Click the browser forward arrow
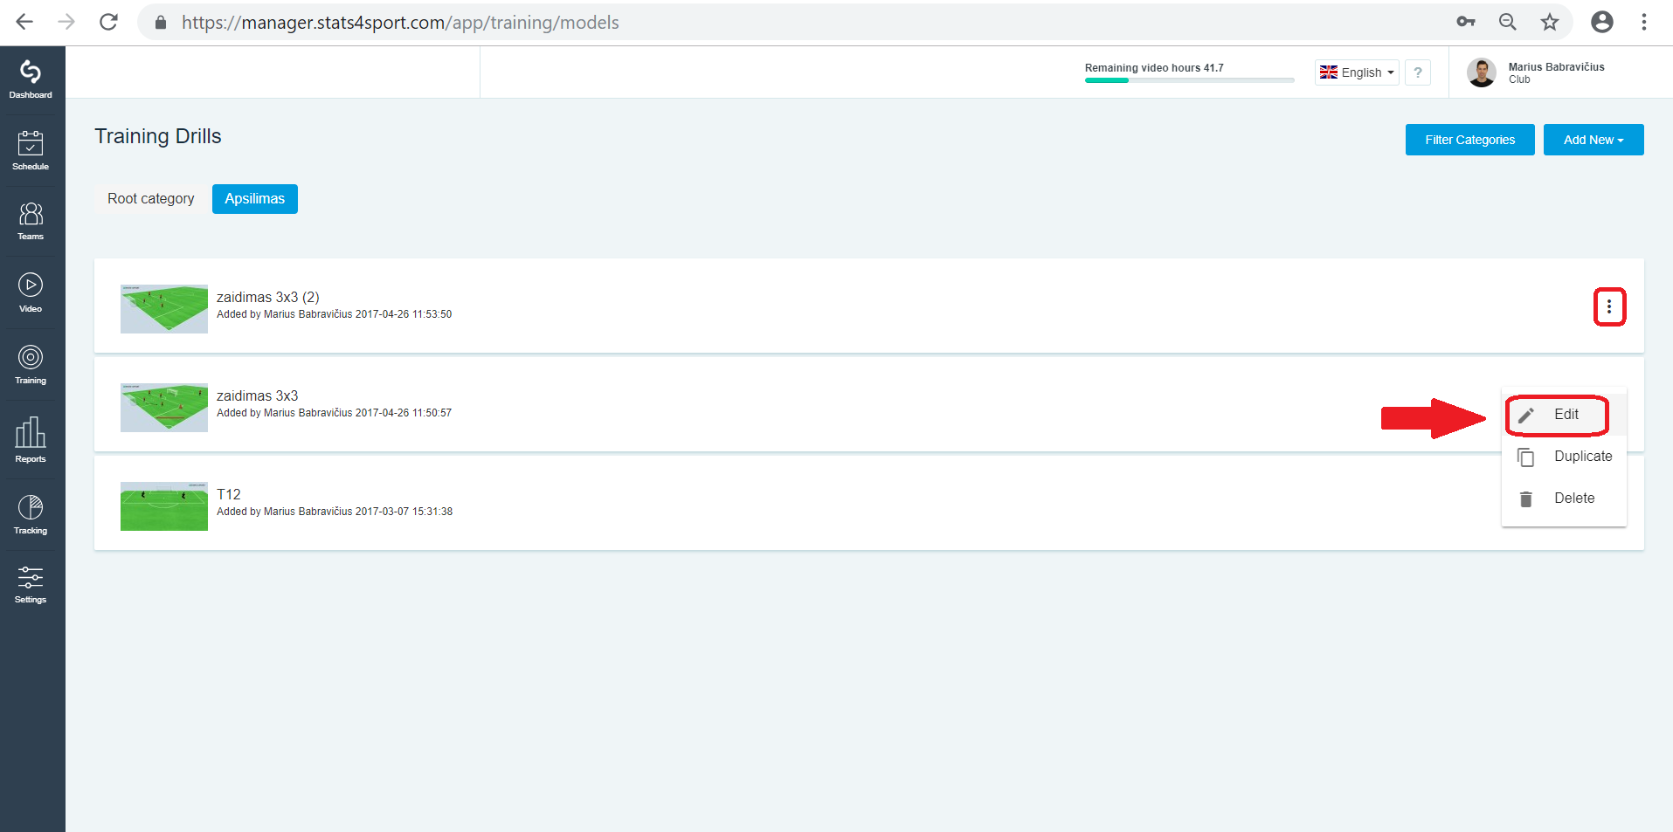The width and height of the screenshot is (1673, 832). click(x=66, y=22)
